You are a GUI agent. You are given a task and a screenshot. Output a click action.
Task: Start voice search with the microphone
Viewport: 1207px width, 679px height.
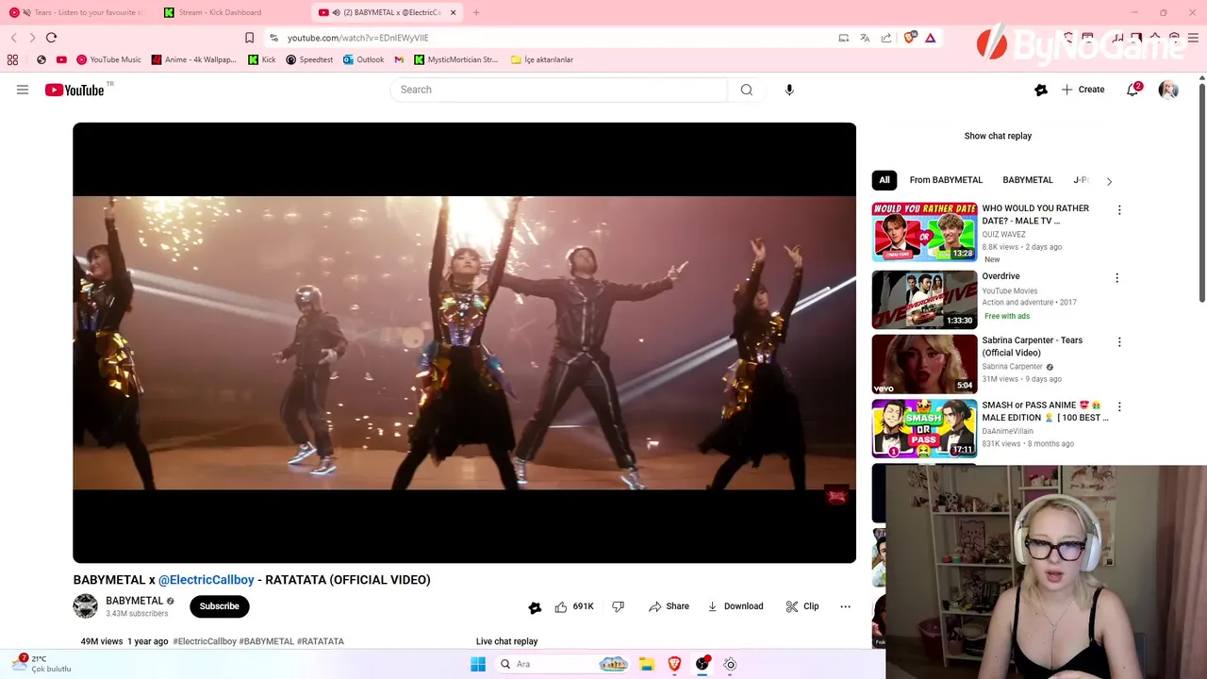click(x=789, y=90)
